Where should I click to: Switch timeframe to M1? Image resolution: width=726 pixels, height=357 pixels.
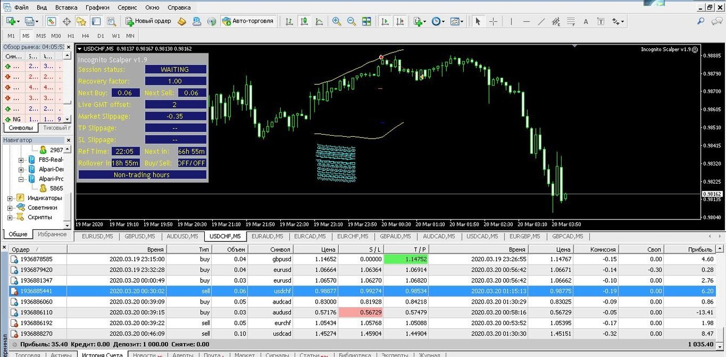[11, 35]
